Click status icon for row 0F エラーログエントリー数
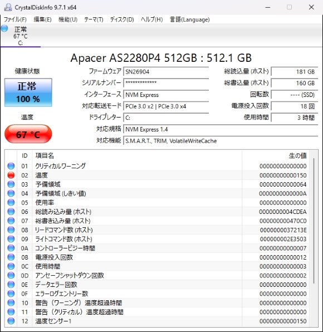The height and width of the screenshot is (332, 323). [x=11, y=294]
